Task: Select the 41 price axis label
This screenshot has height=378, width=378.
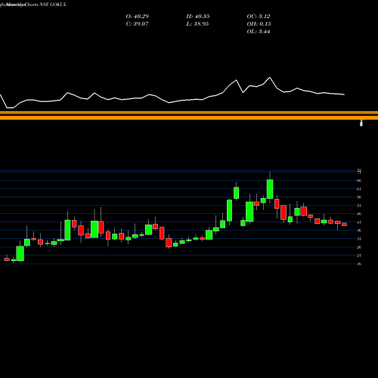Action: pos(359,222)
